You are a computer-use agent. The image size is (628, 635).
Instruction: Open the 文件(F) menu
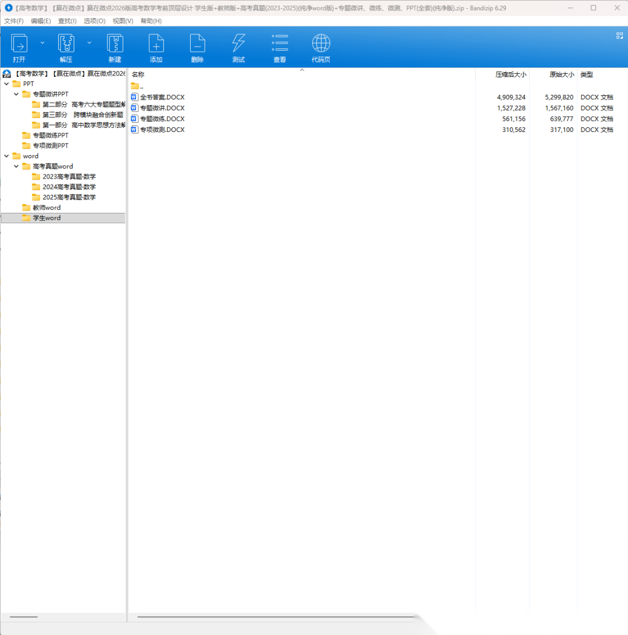coord(14,21)
